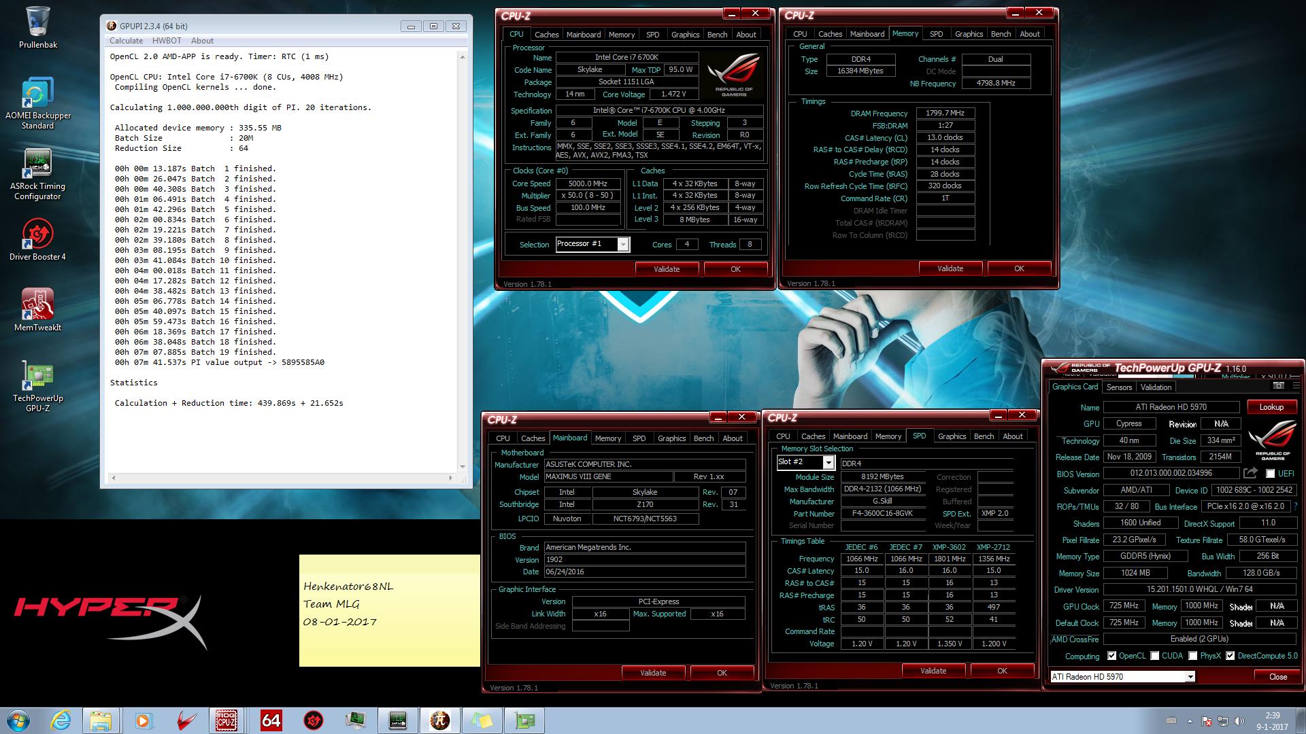
Task: Open the Processor #1 selection dropdown
Action: pos(592,244)
